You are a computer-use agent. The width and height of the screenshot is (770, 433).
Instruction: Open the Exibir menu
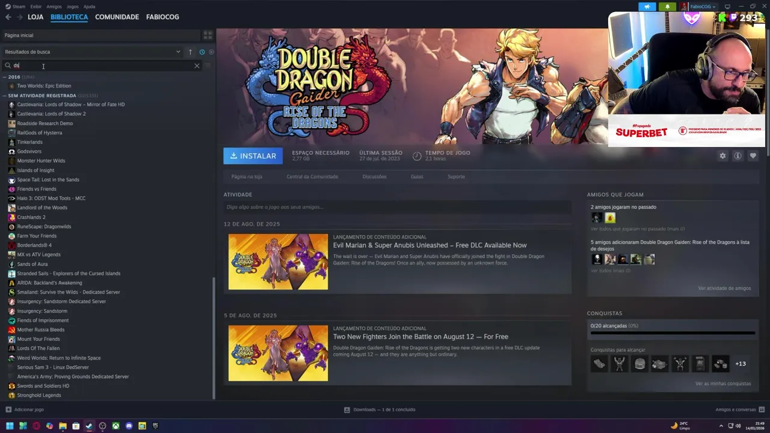coord(36,7)
